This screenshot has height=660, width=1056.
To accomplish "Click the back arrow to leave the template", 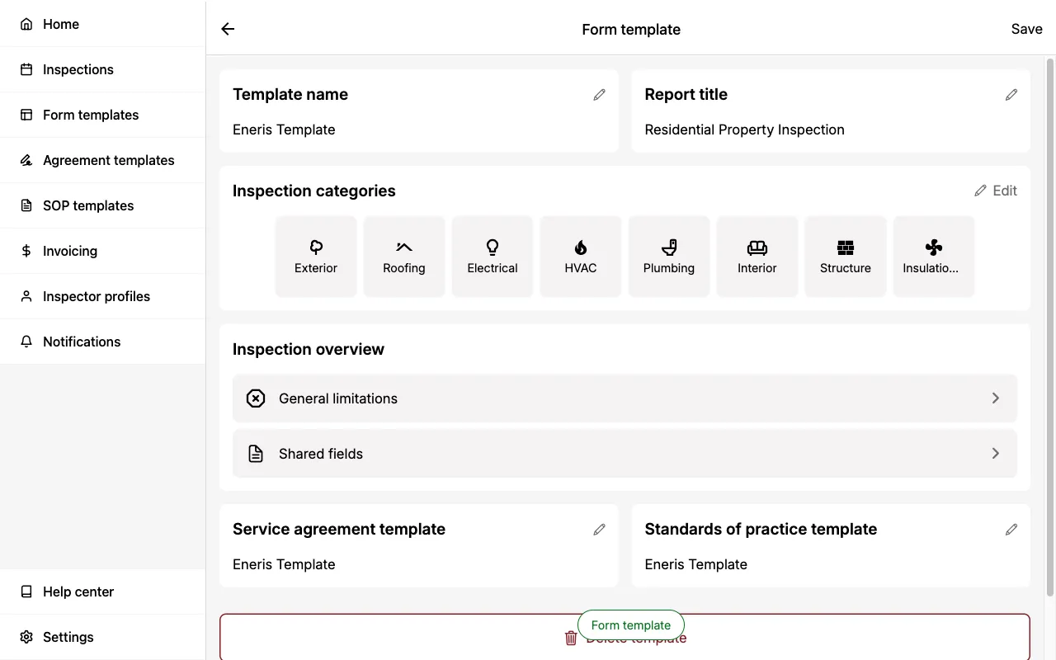I will click(227, 28).
